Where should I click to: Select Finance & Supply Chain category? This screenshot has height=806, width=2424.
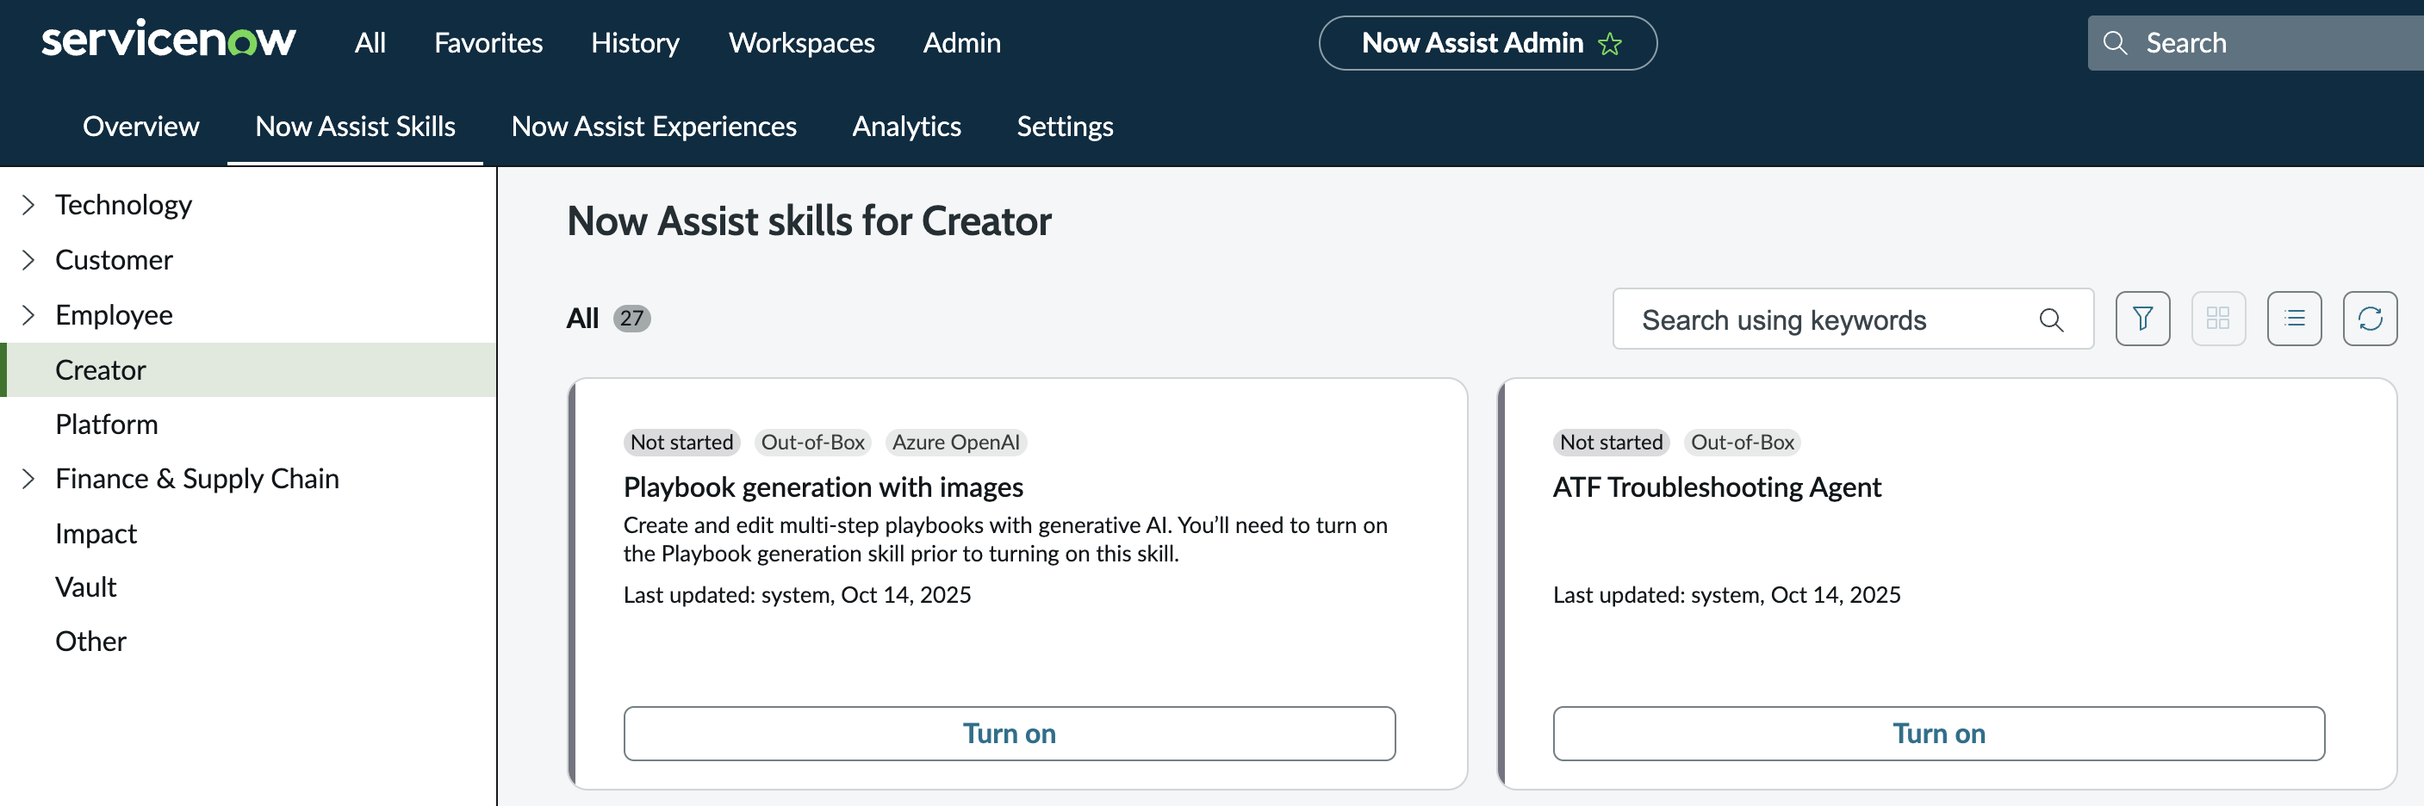point(196,479)
